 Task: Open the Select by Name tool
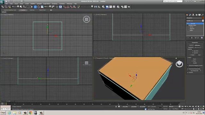[24, 7]
